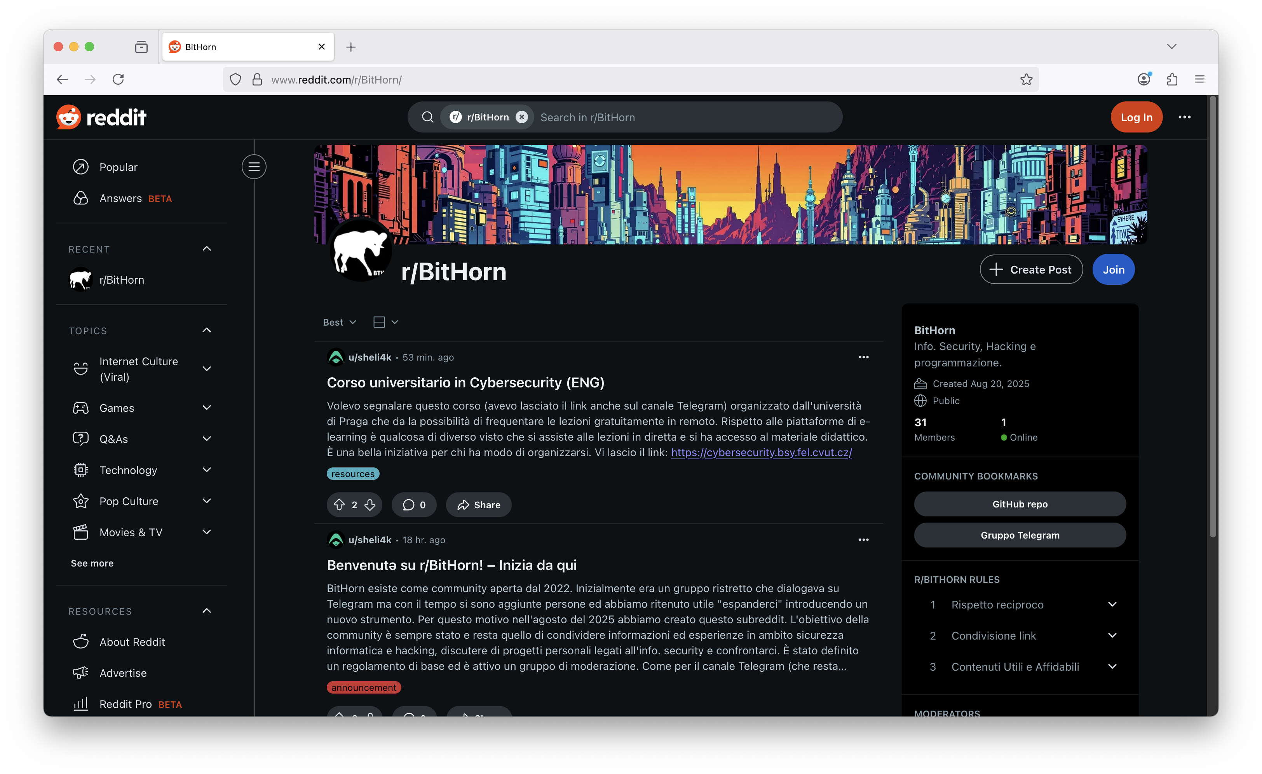1262x774 pixels.
Task: Open comments on the Corso universitario post
Action: [414, 505]
